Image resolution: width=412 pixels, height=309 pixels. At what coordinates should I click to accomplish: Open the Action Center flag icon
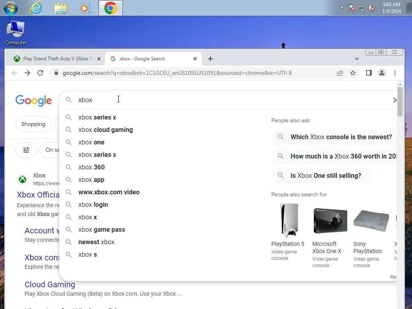click(x=352, y=8)
